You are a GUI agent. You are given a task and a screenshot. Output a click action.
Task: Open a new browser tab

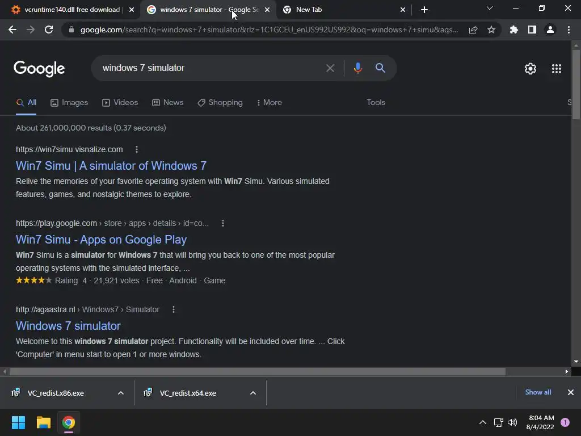424,10
